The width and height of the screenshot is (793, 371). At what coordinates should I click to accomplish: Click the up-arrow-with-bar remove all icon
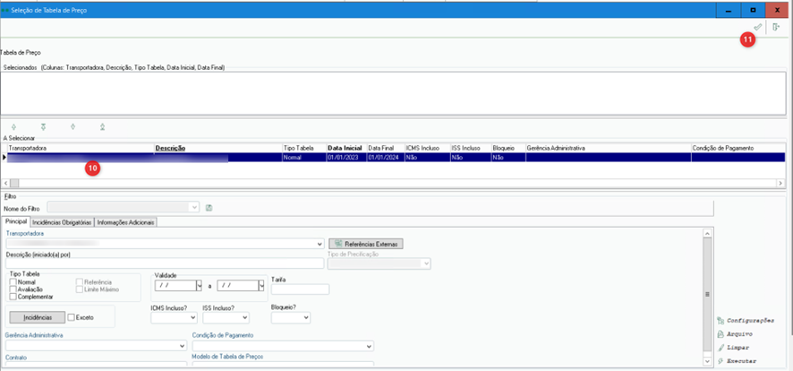pos(103,126)
